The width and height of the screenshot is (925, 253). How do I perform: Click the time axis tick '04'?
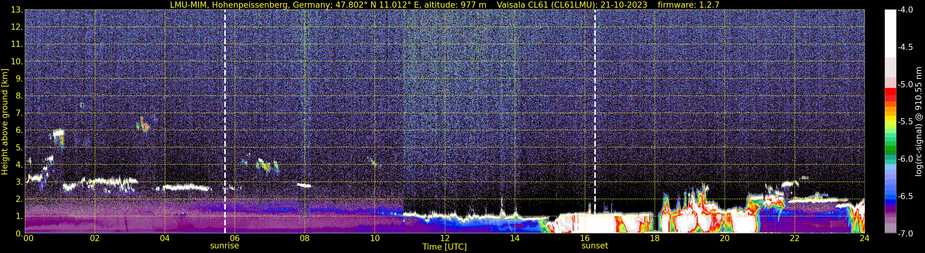pos(165,238)
